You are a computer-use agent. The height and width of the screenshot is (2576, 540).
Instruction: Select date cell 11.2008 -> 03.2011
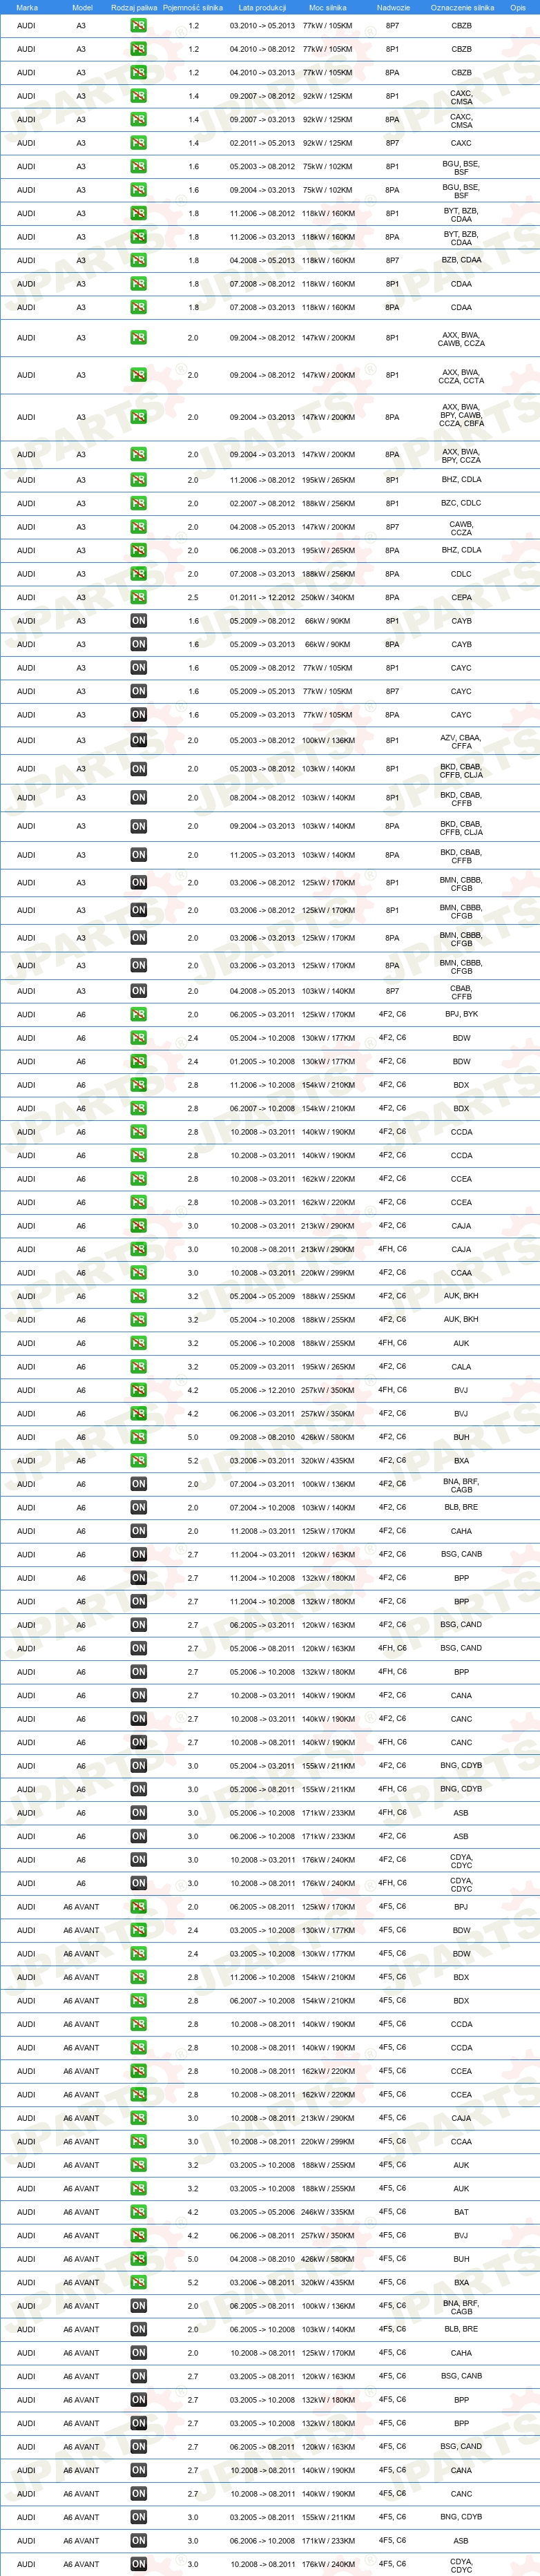pyautogui.click(x=262, y=1531)
